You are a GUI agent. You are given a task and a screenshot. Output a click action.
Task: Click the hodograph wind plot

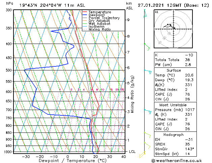(x=173, y=29)
